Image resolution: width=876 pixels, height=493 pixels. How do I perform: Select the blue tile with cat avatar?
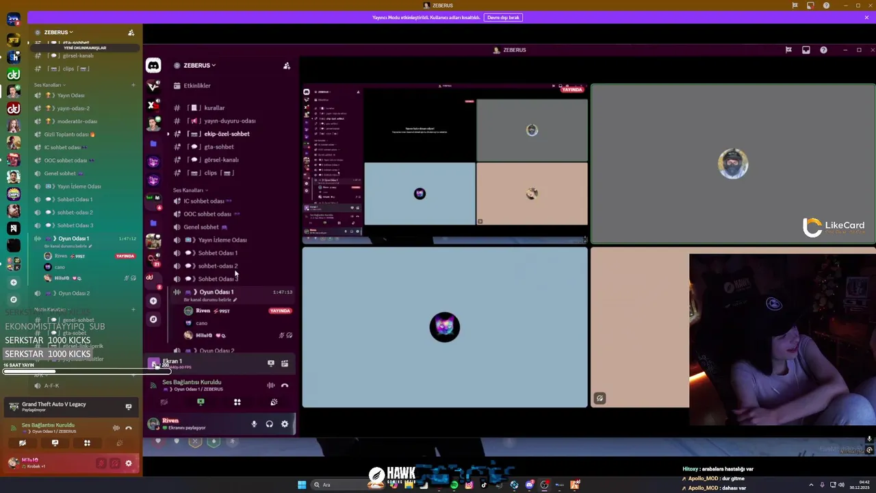(445, 327)
